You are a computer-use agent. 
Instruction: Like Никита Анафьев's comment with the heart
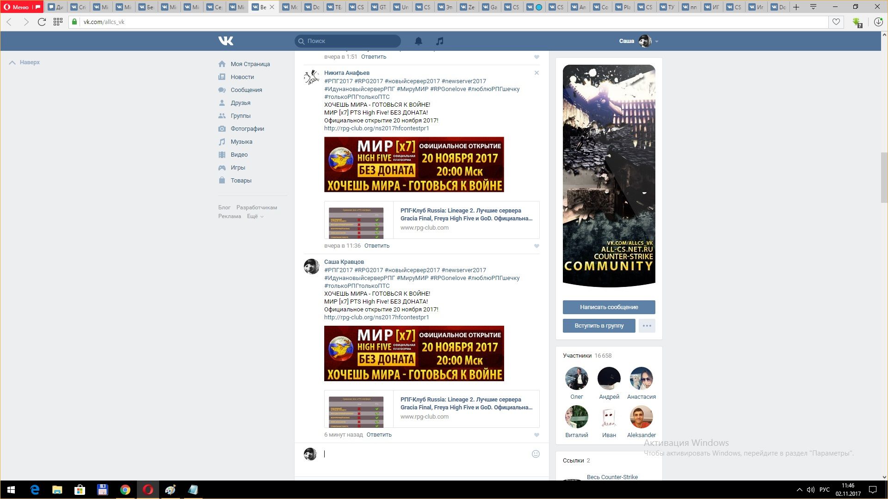click(536, 246)
